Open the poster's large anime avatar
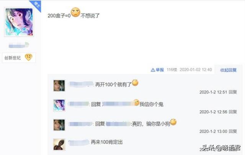Viewport: 245px width, 155px height. (x=19, y=22)
